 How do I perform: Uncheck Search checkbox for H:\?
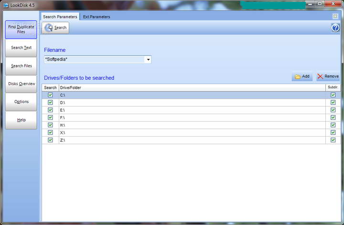[x=50, y=125]
